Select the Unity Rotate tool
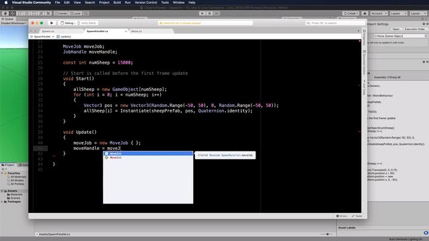Image resolution: width=429 pixels, height=241 pixels. (x=19, y=13)
